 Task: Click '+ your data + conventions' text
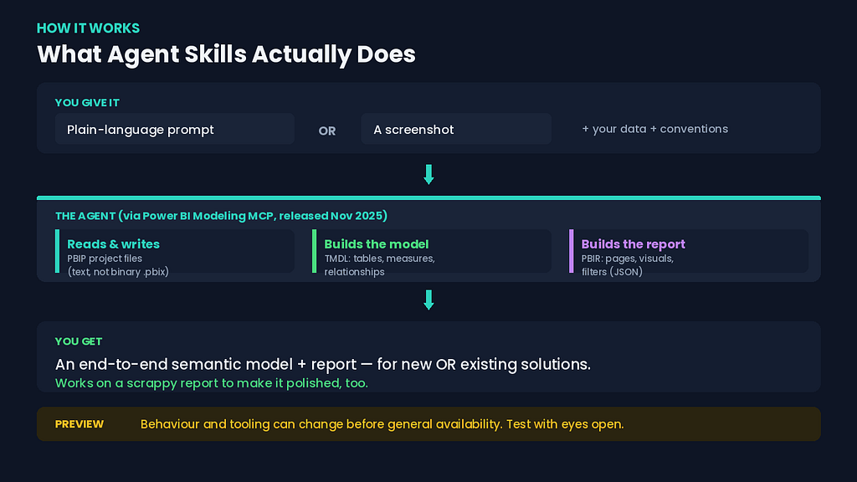coord(654,129)
